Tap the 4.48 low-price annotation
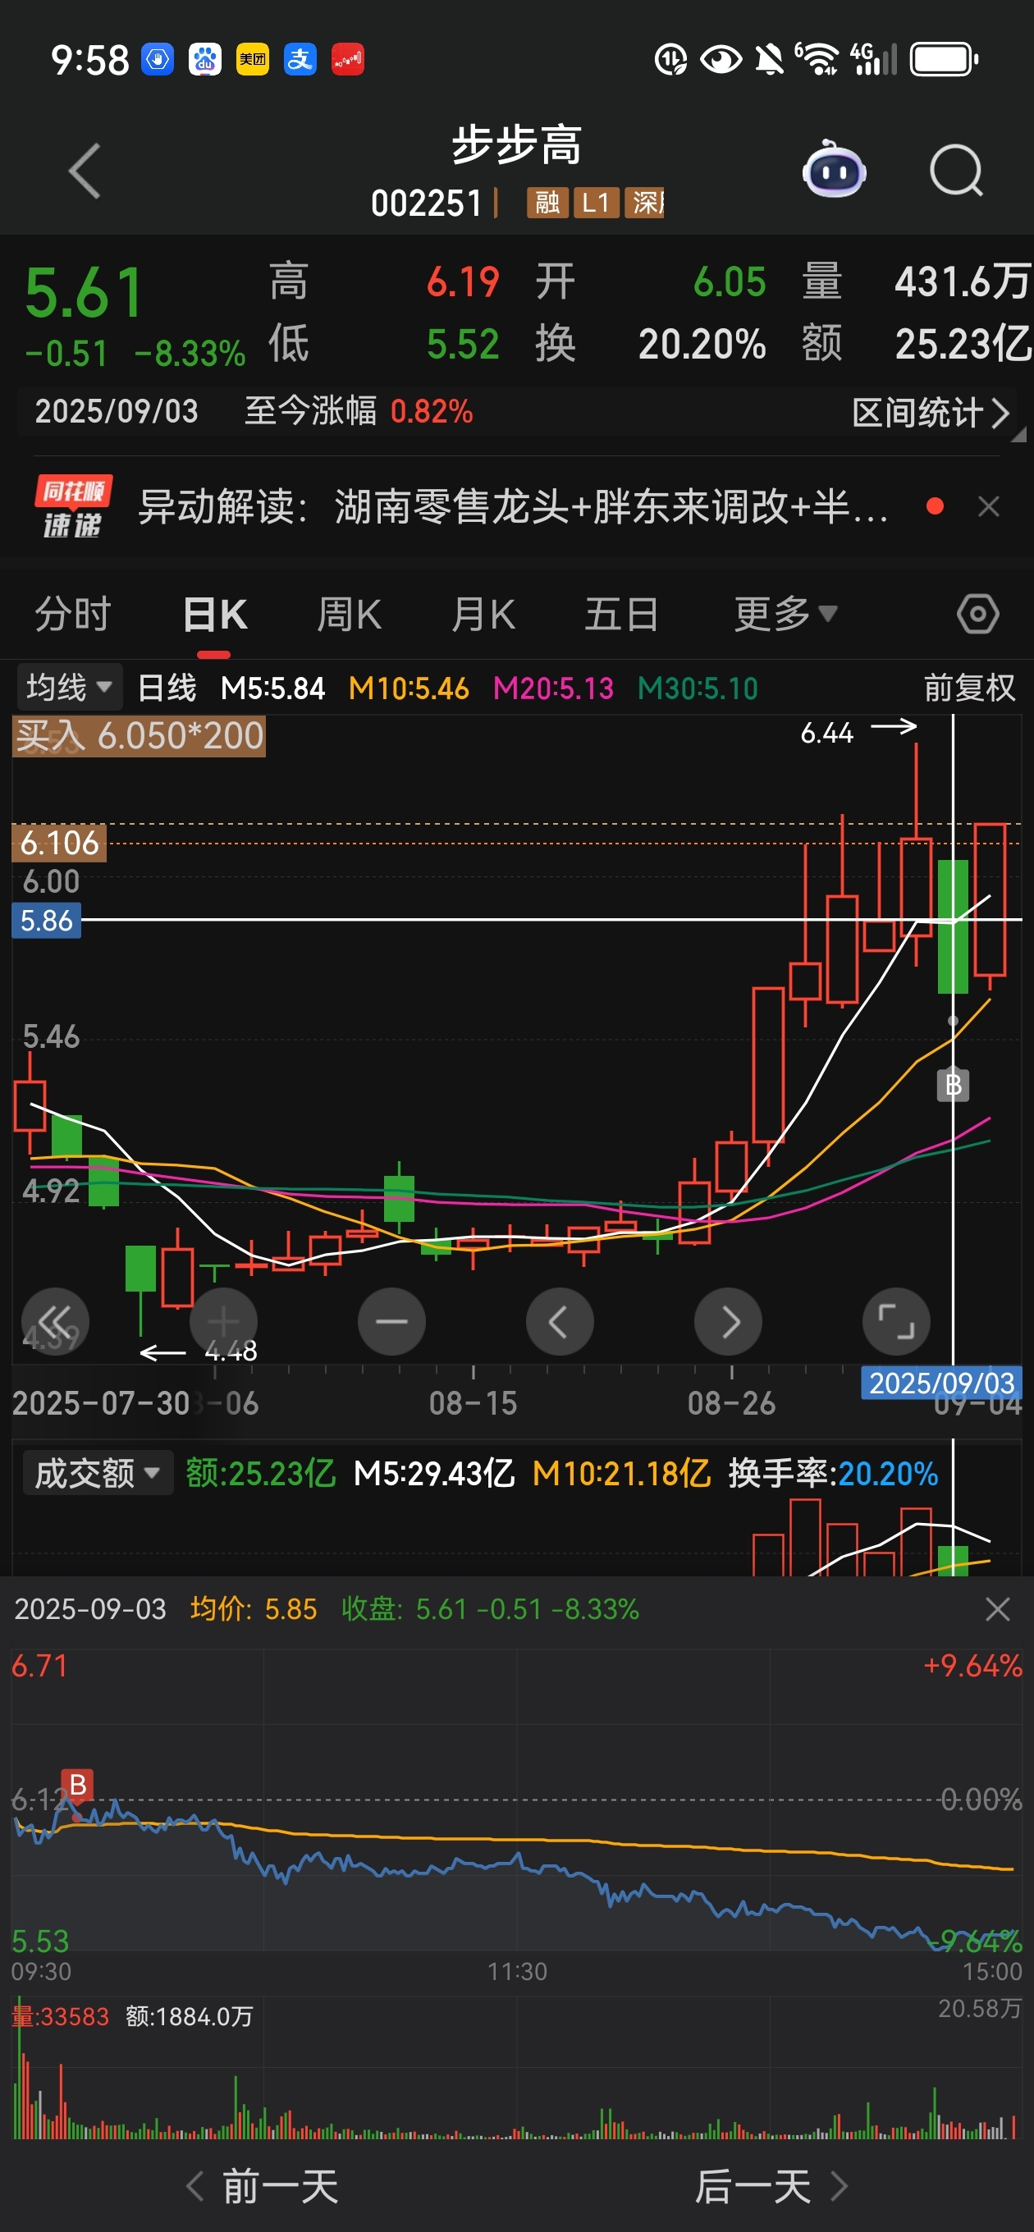This screenshot has height=2232, width=1034. point(231,1351)
